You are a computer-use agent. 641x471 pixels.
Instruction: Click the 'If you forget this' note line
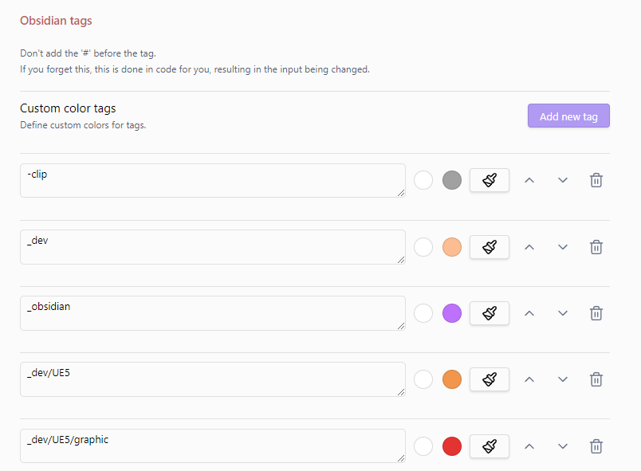point(195,69)
